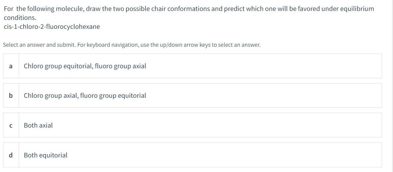Select answer option labeled c
The height and width of the screenshot is (172, 393).
click(11, 125)
